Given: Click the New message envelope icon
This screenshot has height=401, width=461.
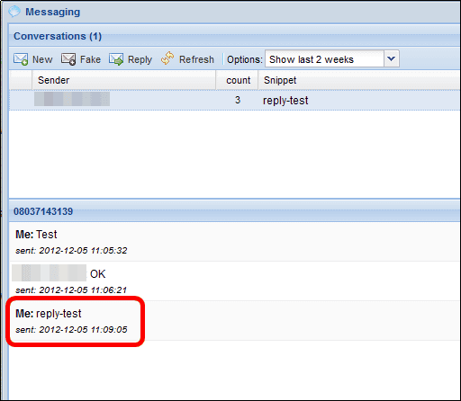Looking at the screenshot, I should (x=21, y=59).
